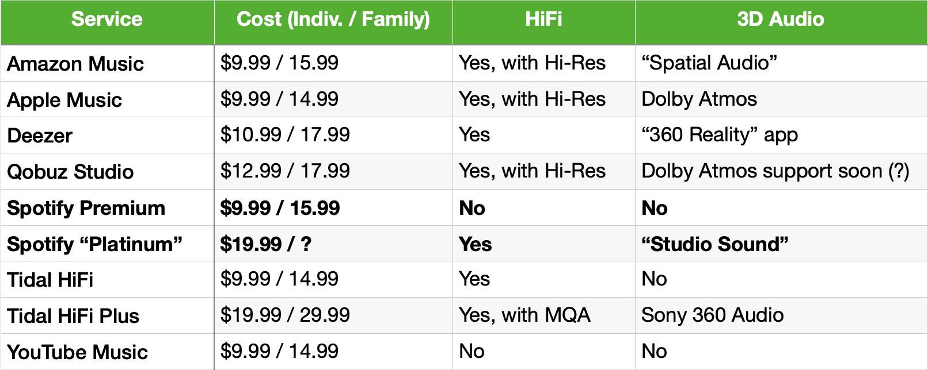The image size is (928, 370).
Task: Click the "Yes, with MQA" cell
Action: coord(543,315)
